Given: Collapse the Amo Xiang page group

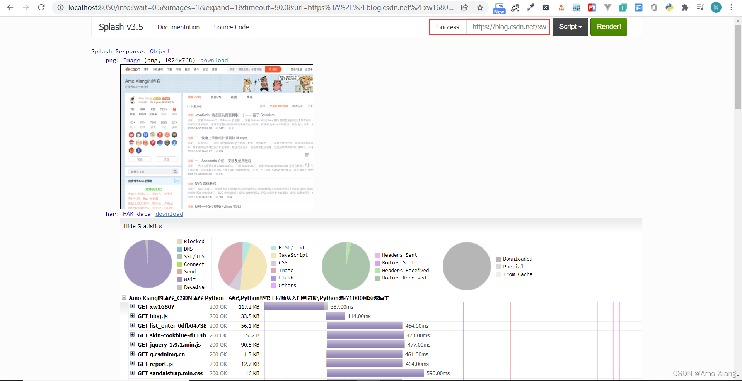Looking at the screenshot, I should 124,298.
